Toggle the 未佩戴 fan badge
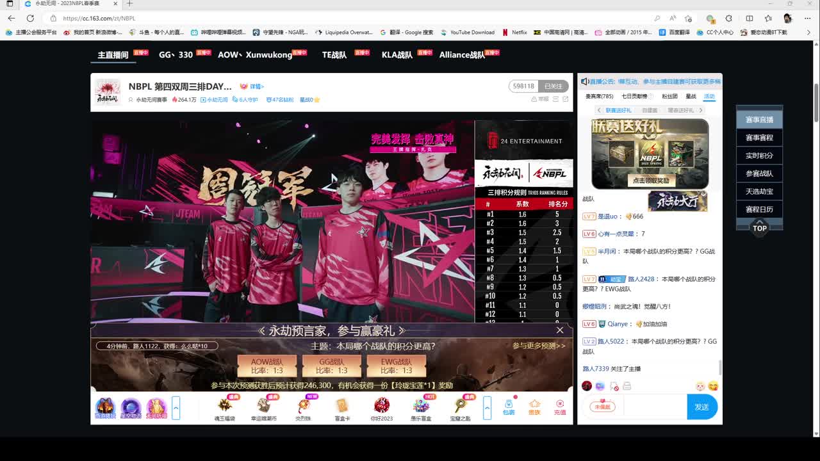Image resolution: width=820 pixels, height=461 pixels. 601,406
